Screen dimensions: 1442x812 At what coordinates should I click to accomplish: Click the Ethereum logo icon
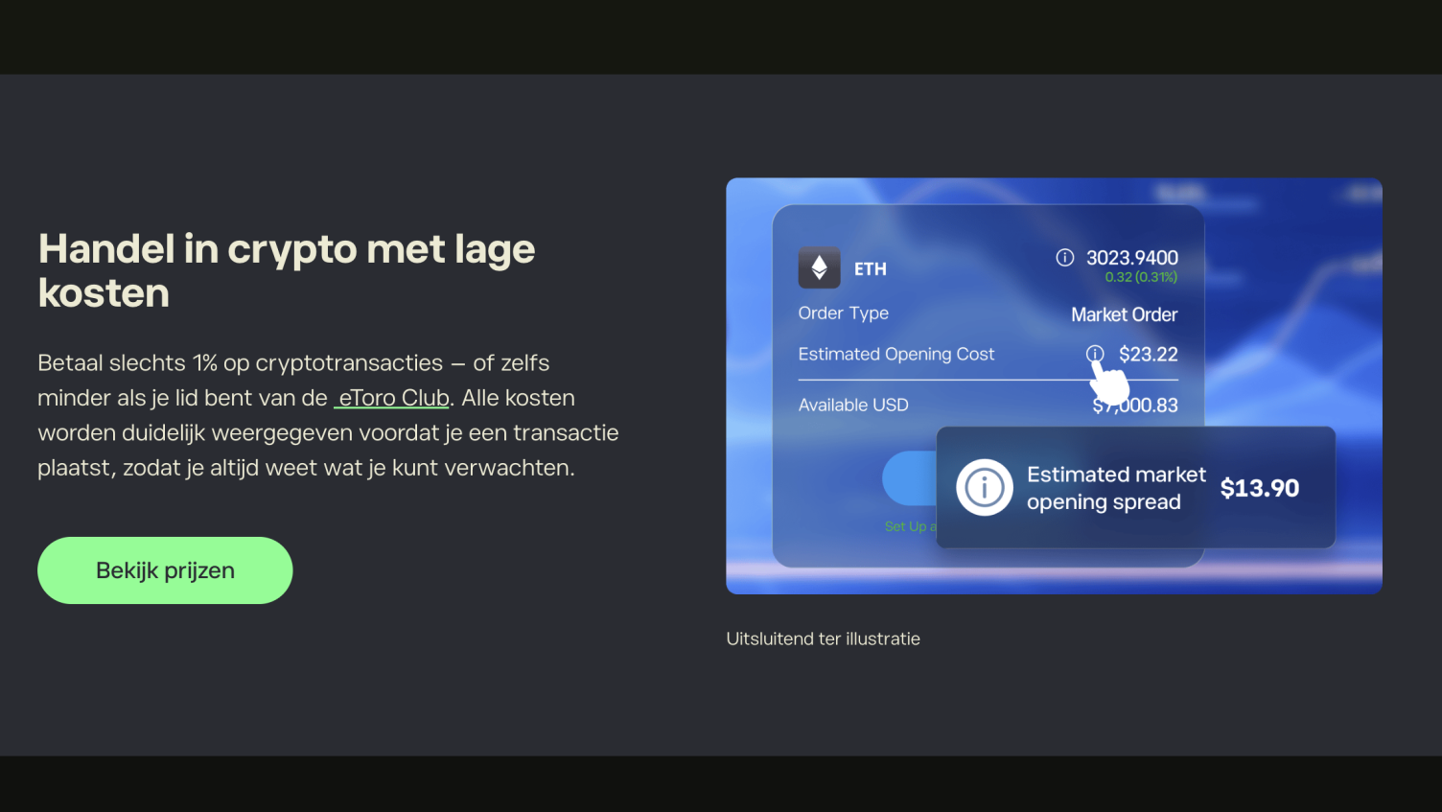820,268
